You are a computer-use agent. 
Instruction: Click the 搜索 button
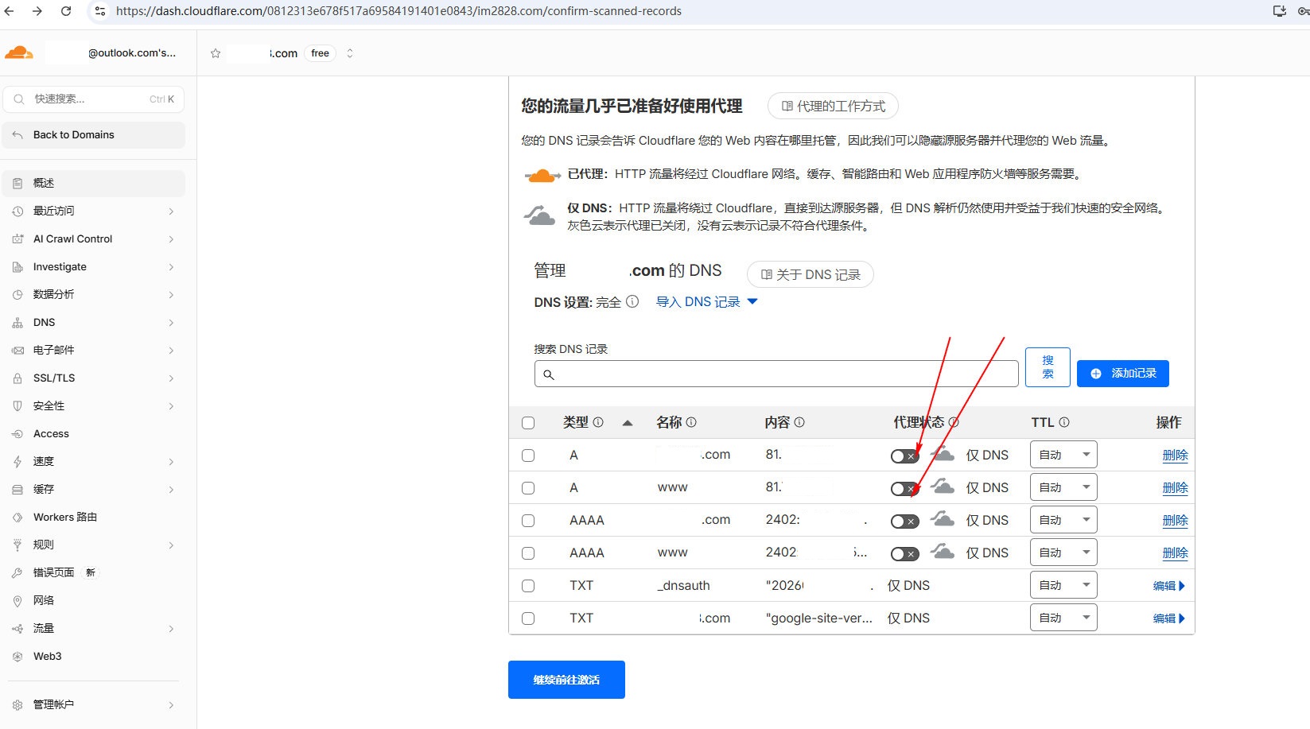click(1048, 367)
